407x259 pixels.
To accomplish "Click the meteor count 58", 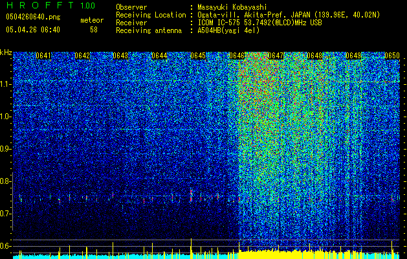I will [94, 30].
